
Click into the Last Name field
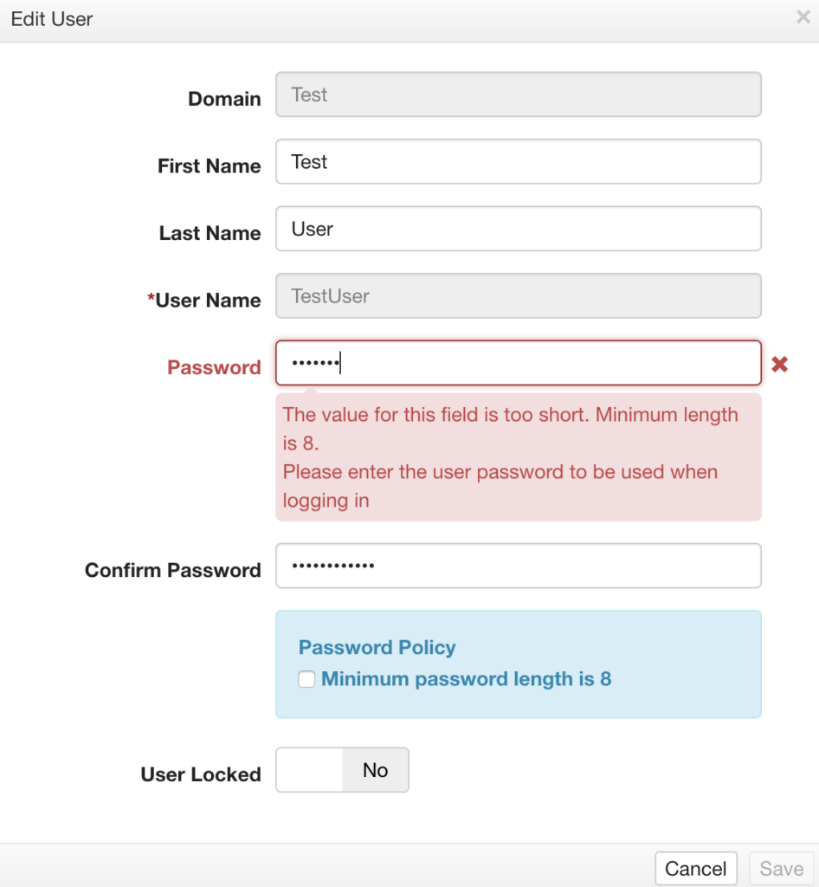point(519,229)
